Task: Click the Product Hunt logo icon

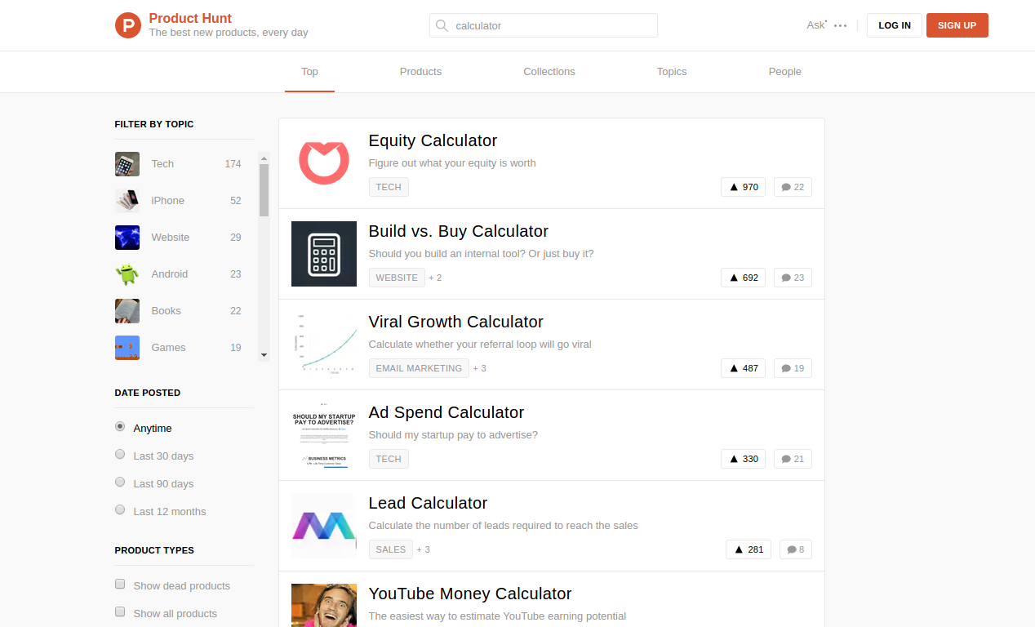Action: point(128,25)
